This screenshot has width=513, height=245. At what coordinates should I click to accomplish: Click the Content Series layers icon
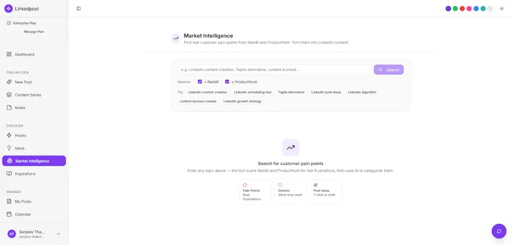(9, 95)
